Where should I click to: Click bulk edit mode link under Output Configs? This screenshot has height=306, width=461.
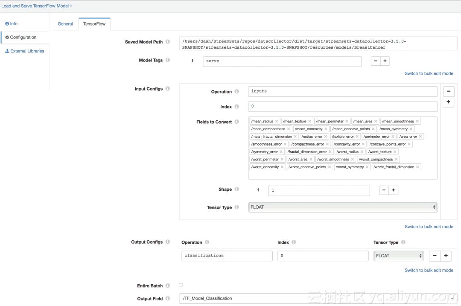pyautogui.click(x=429, y=270)
